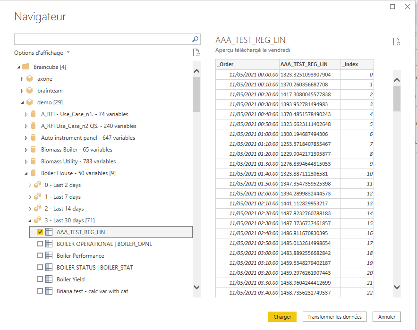Expand the 1 - Last 7 days node
Image resolution: width=417 pixels, height=330 pixels.
point(30,197)
